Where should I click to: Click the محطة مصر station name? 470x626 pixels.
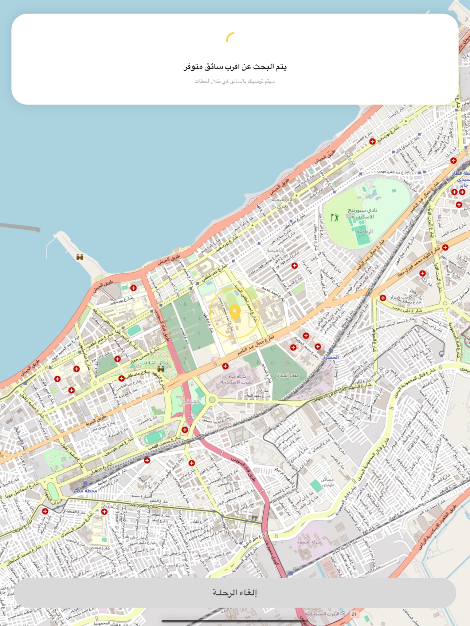point(85,491)
